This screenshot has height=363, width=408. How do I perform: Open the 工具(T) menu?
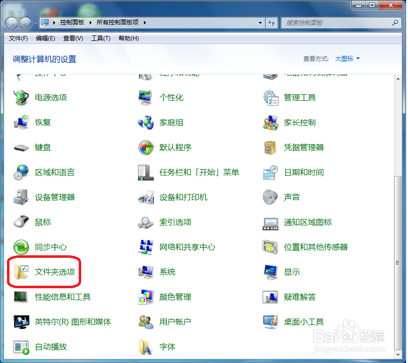click(x=101, y=38)
